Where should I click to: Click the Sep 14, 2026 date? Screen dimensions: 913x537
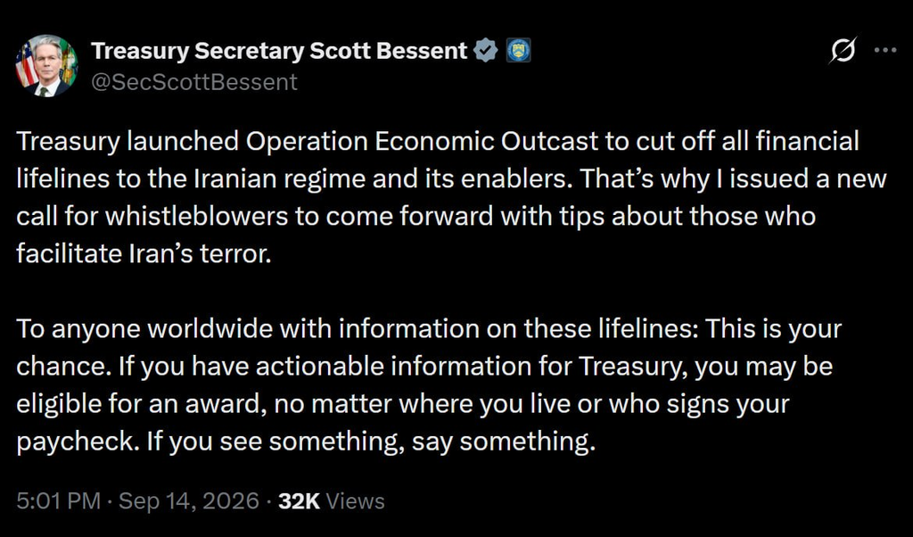coord(189,501)
